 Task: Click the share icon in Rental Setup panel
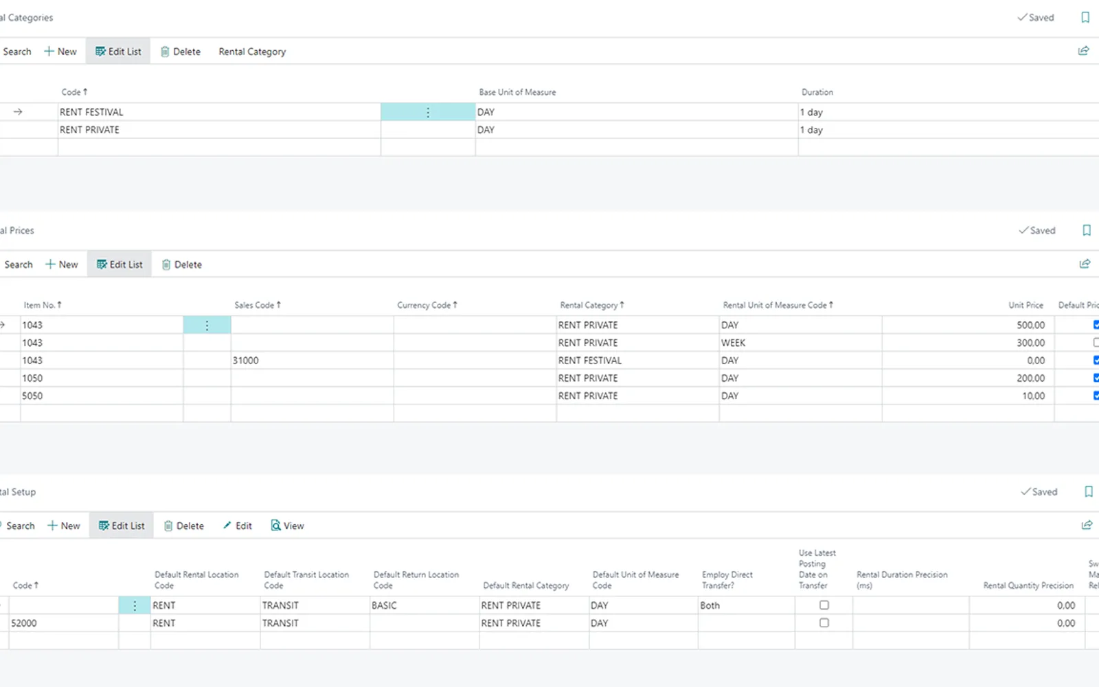(x=1087, y=525)
